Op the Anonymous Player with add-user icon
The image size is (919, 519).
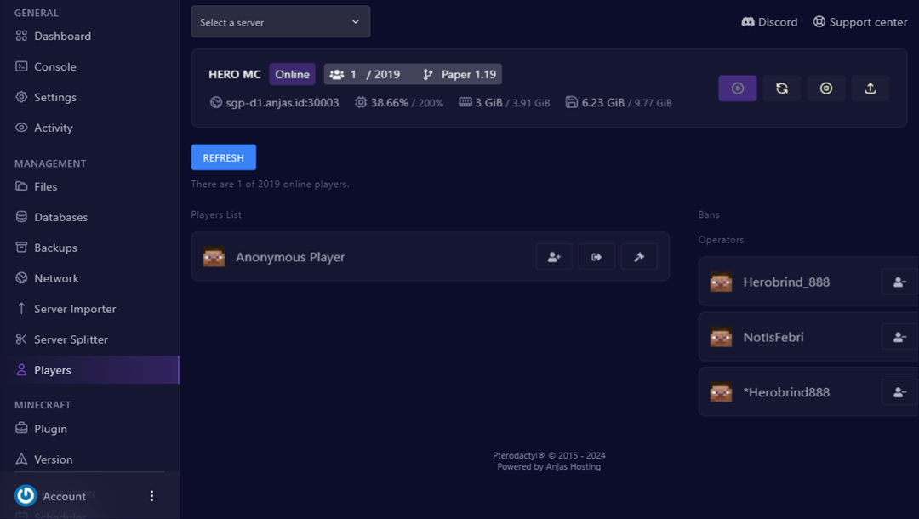554,257
